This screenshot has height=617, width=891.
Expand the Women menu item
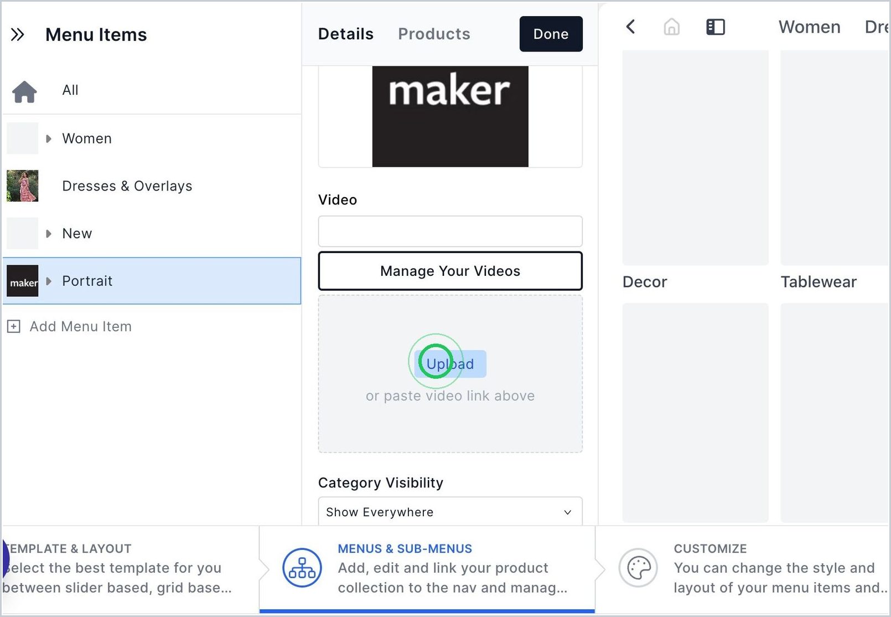coord(49,138)
